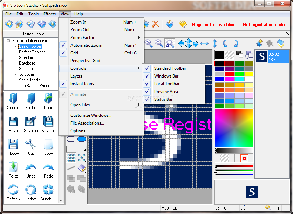Select Social Media in icon tree

click(30, 80)
